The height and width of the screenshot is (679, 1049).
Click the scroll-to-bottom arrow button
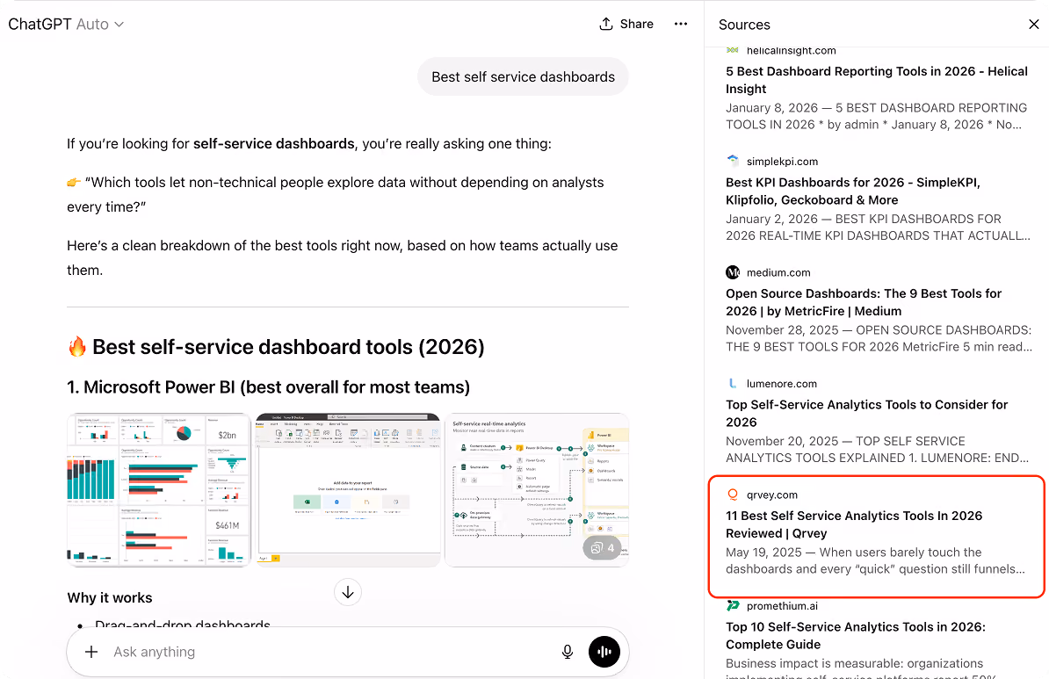pyautogui.click(x=348, y=592)
